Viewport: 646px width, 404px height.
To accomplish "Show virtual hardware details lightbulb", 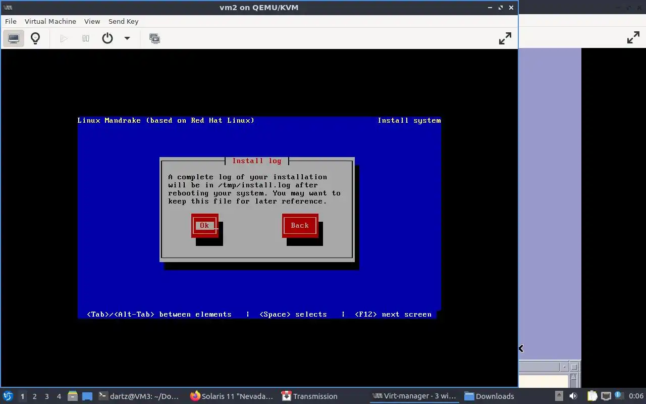I will pos(35,38).
